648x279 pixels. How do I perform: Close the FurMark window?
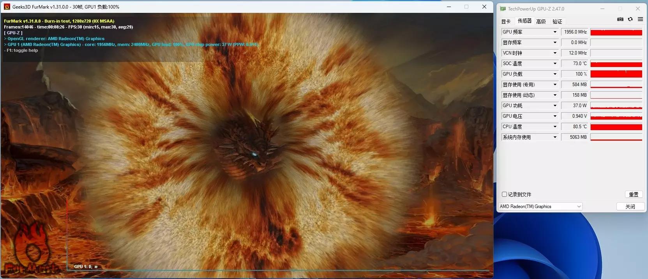(484, 7)
